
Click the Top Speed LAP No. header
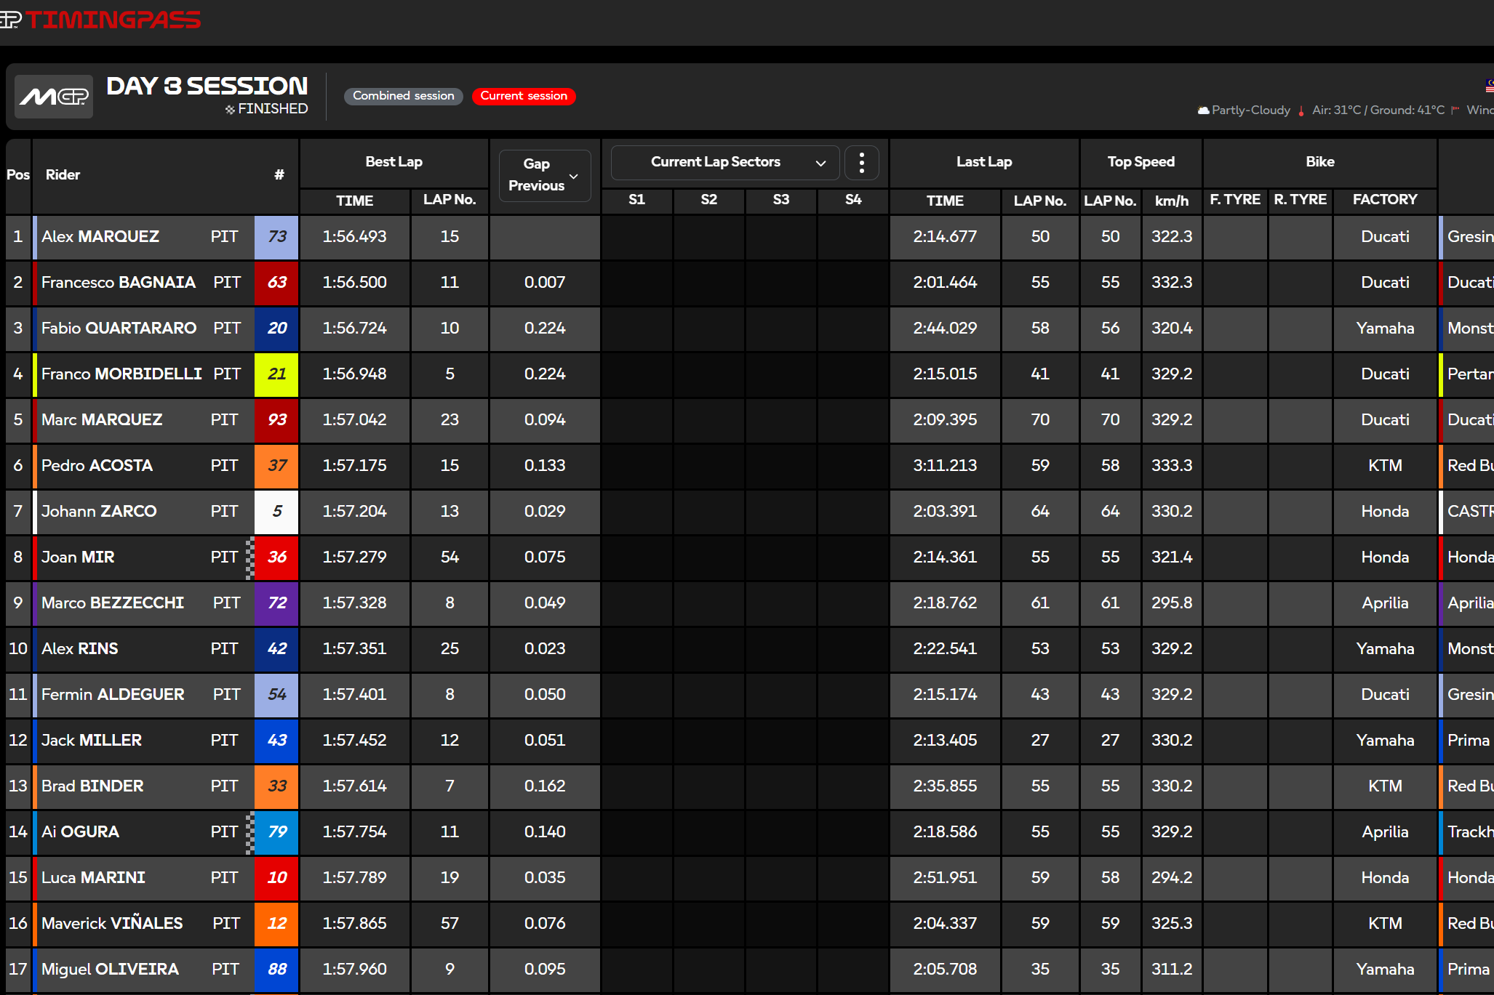pyautogui.click(x=1110, y=201)
